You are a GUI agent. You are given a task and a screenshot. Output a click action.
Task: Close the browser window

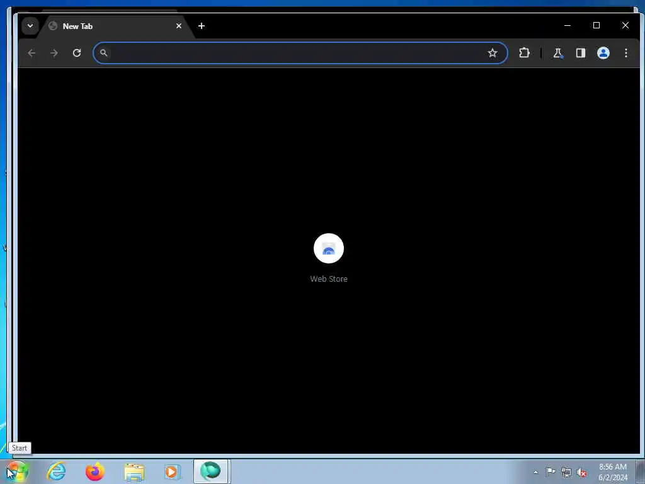[625, 25]
